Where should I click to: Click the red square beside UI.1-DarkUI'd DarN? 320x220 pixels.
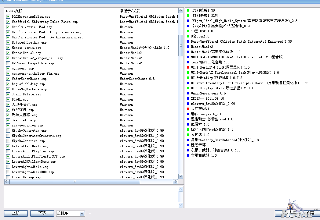click(188, 67)
